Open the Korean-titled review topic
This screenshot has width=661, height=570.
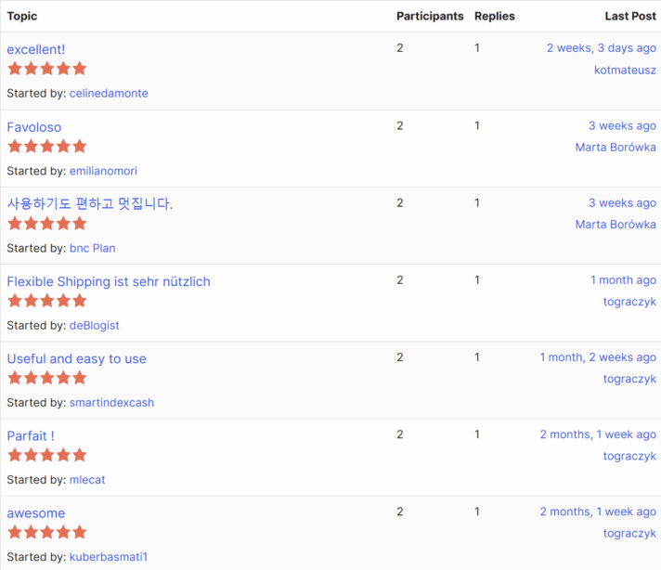[x=90, y=204]
